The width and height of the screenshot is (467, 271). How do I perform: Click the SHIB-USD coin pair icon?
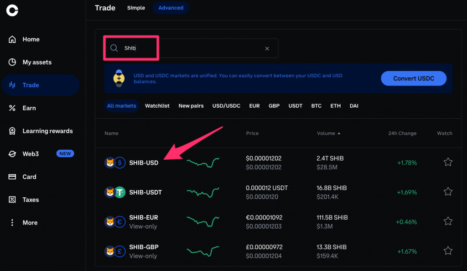(115, 163)
